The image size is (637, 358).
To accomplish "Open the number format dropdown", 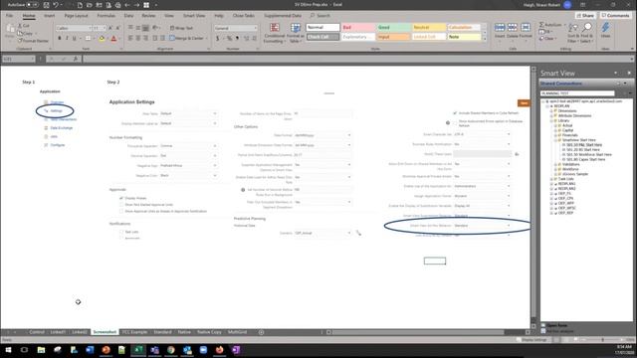I will pyautogui.click(x=255, y=28).
